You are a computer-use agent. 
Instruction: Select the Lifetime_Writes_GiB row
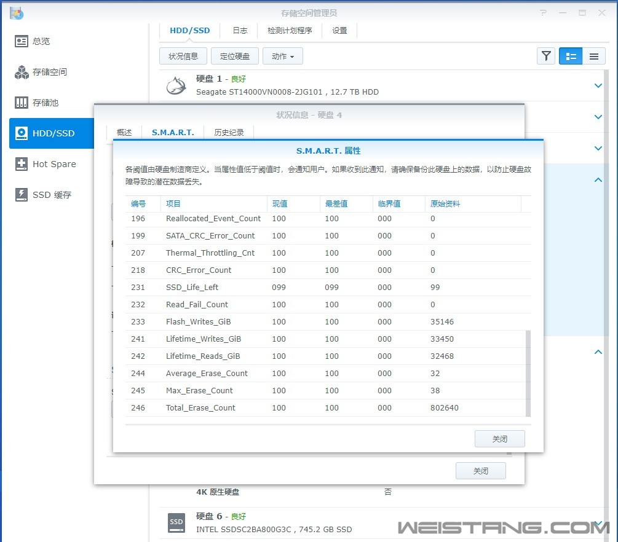(x=325, y=339)
